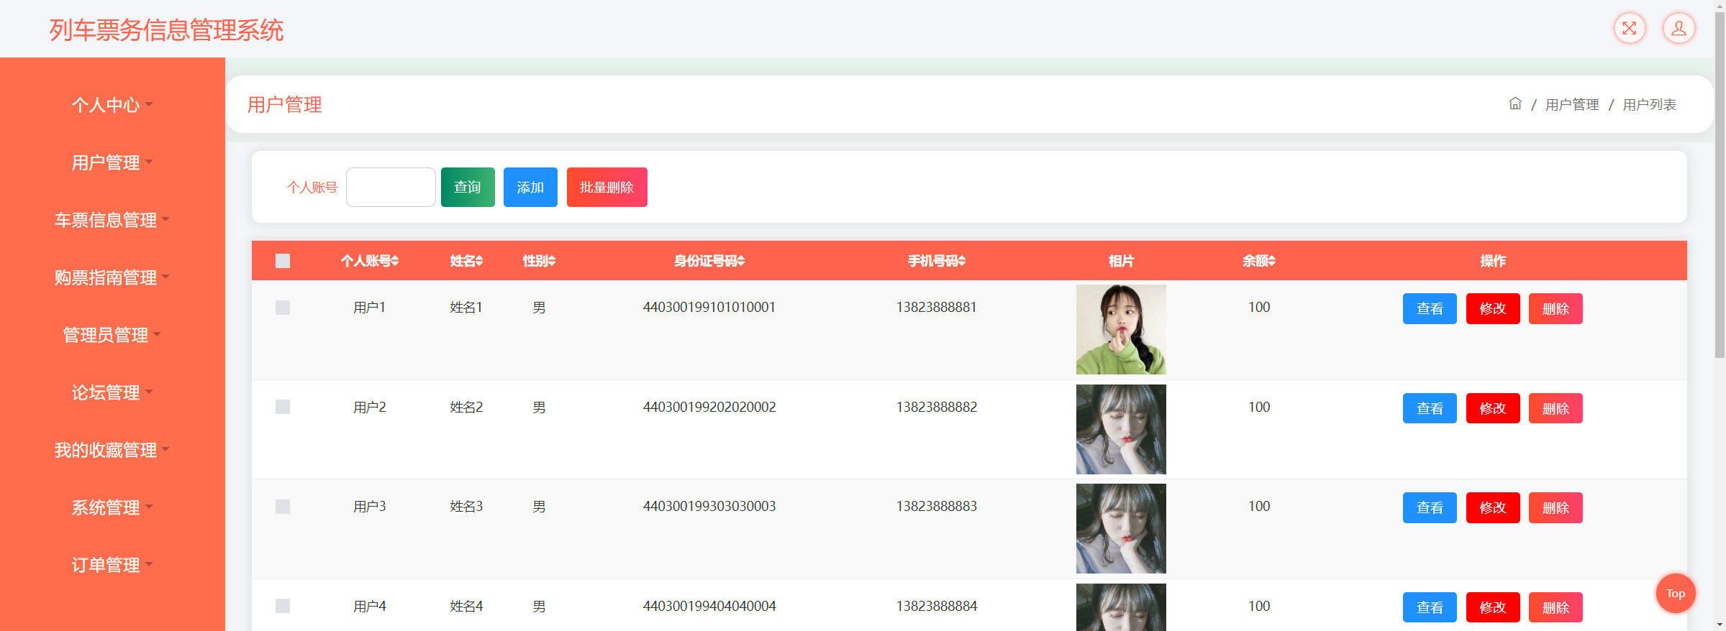
Task: Click the 列车票务信息管理系统 title
Action: 166,30
